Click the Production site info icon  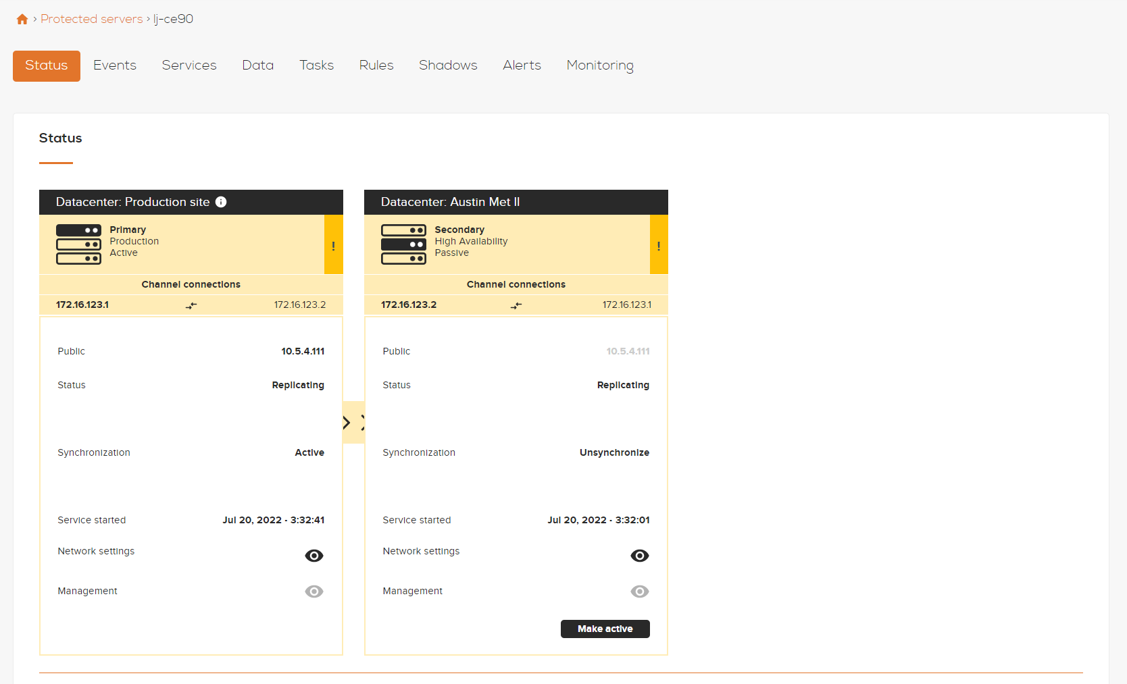pyautogui.click(x=221, y=202)
